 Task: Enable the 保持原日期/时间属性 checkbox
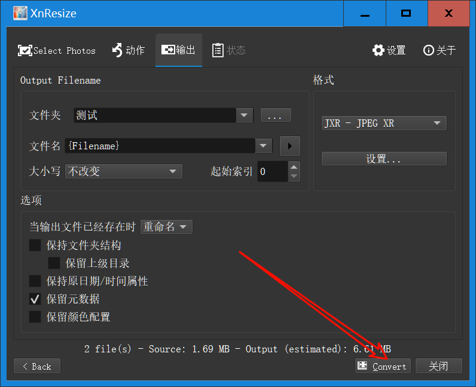pyautogui.click(x=35, y=281)
